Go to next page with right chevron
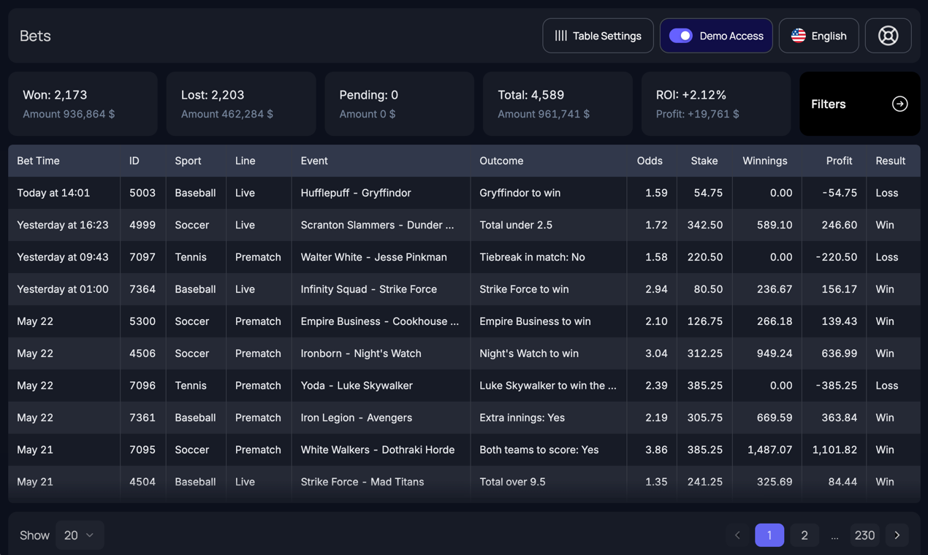The height and width of the screenshot is (555, 928). click(897, 535)
